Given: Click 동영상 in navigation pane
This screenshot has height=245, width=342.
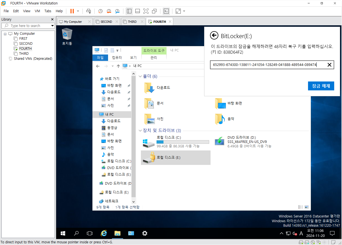Looking at the screenshot, I should coord(109,128).
